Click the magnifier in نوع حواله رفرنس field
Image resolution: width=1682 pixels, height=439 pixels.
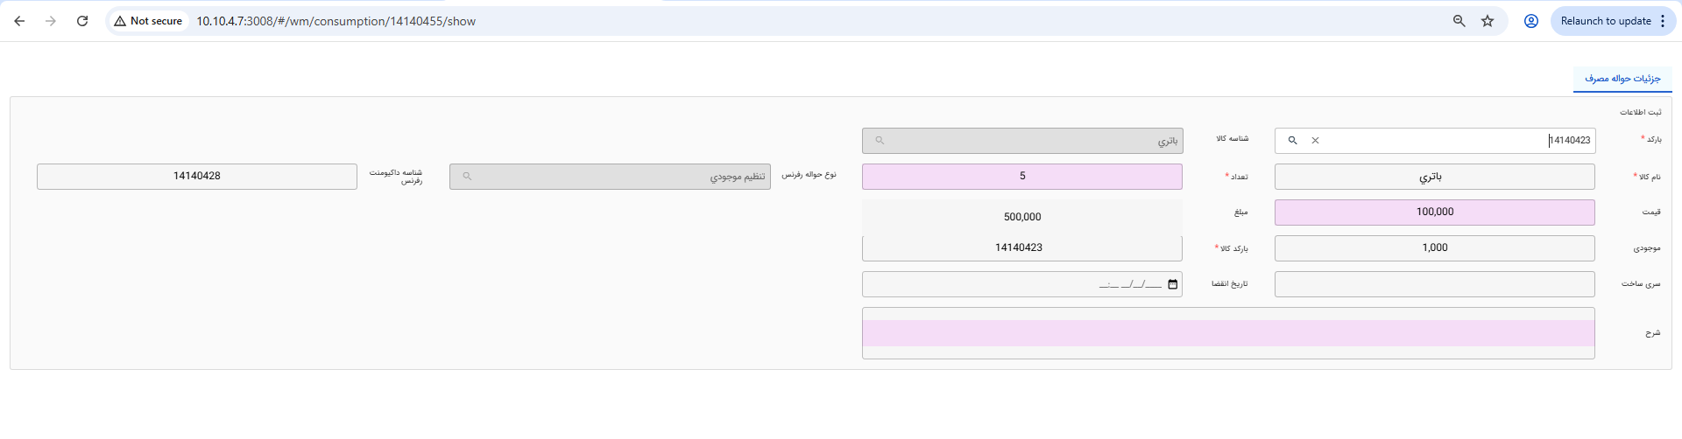pos(467,176)
